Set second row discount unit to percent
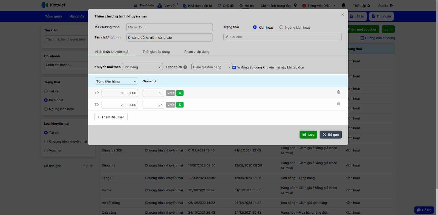Image resolution: width=438 pixels, height=215 pixels. (180, 105)
